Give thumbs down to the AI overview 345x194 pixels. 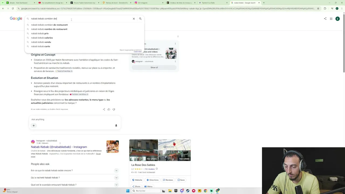click(x=114, y=109)
